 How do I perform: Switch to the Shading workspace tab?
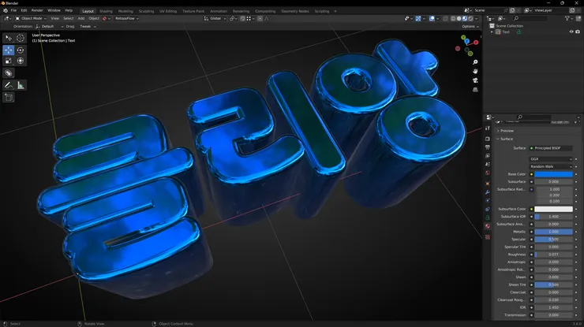tap(106, 11)
